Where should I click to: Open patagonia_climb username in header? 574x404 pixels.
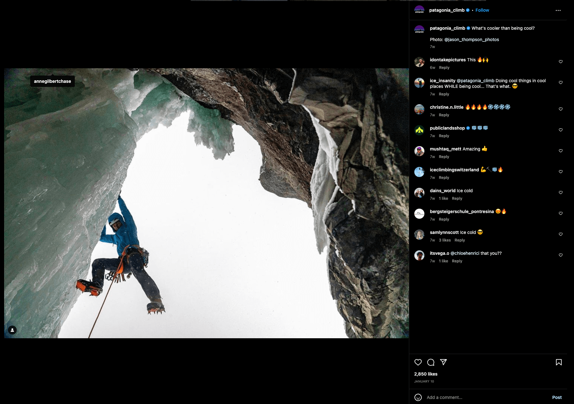click(x=447, y=10)
